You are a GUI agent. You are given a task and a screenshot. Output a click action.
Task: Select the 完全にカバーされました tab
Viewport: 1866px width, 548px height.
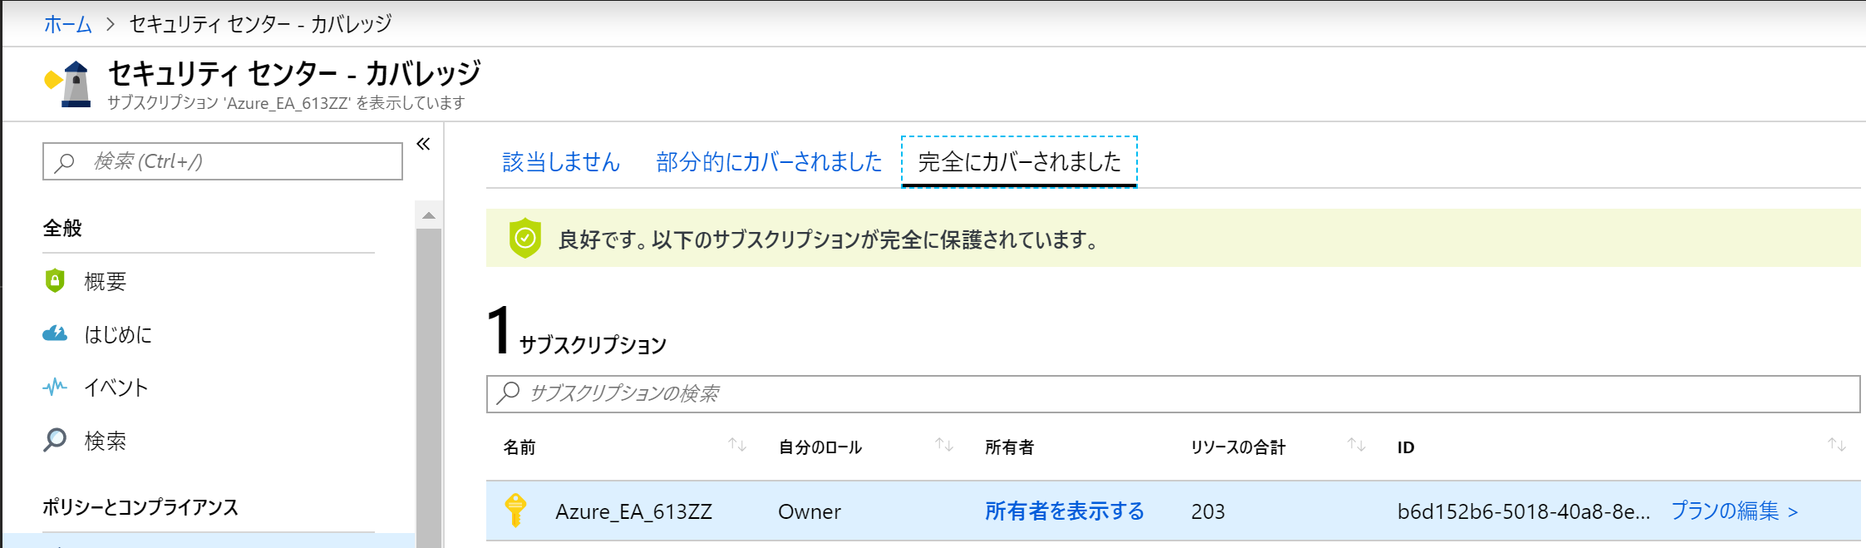coord(1019,161)
